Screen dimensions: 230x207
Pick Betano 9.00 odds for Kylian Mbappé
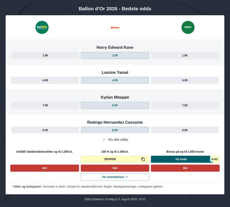point(115,105)
